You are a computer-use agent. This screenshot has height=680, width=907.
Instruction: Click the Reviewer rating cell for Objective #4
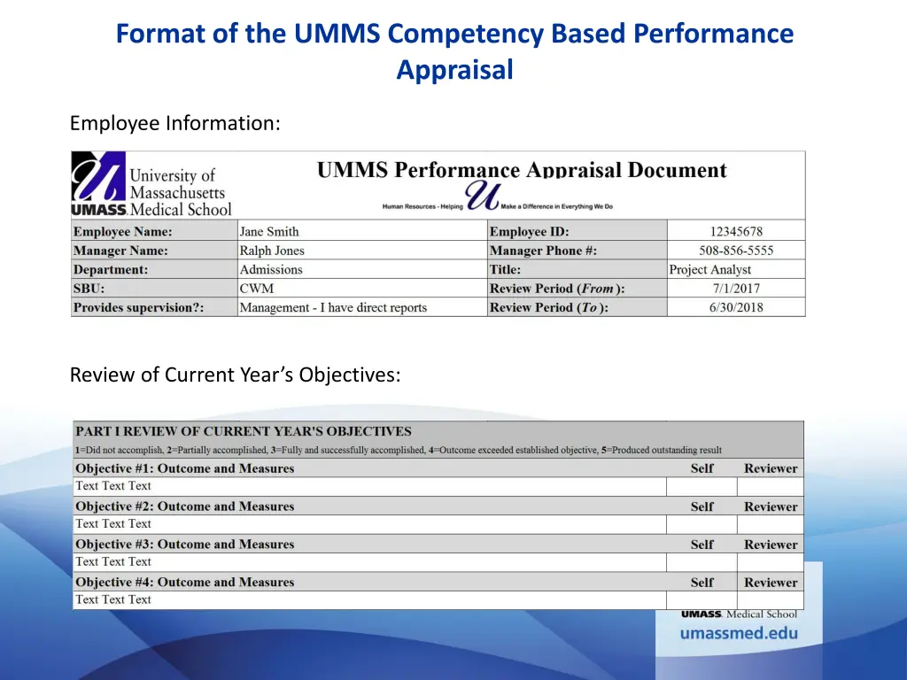tap(771, 599)
